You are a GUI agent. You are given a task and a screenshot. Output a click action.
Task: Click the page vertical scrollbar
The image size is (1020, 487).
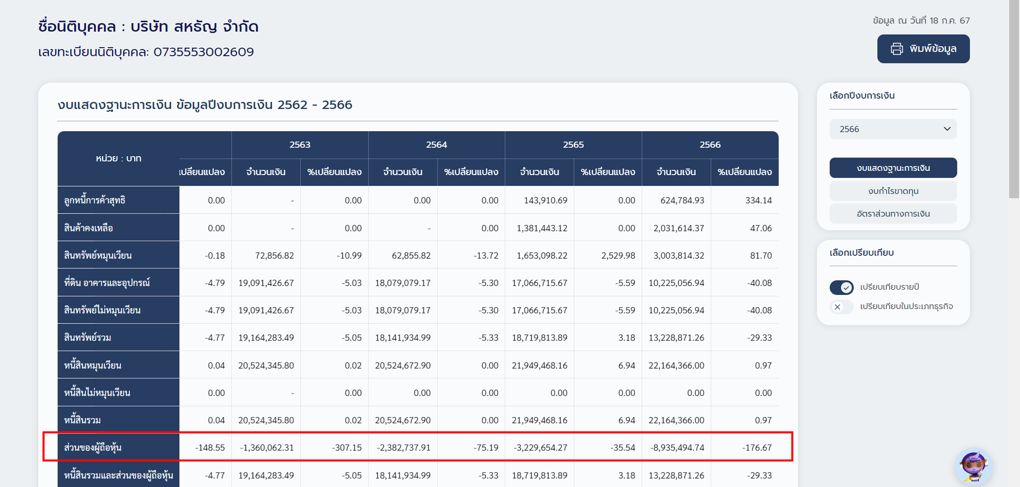click(1014, 99)
